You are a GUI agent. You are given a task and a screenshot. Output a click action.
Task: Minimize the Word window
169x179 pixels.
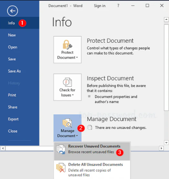tap(133, 6)
